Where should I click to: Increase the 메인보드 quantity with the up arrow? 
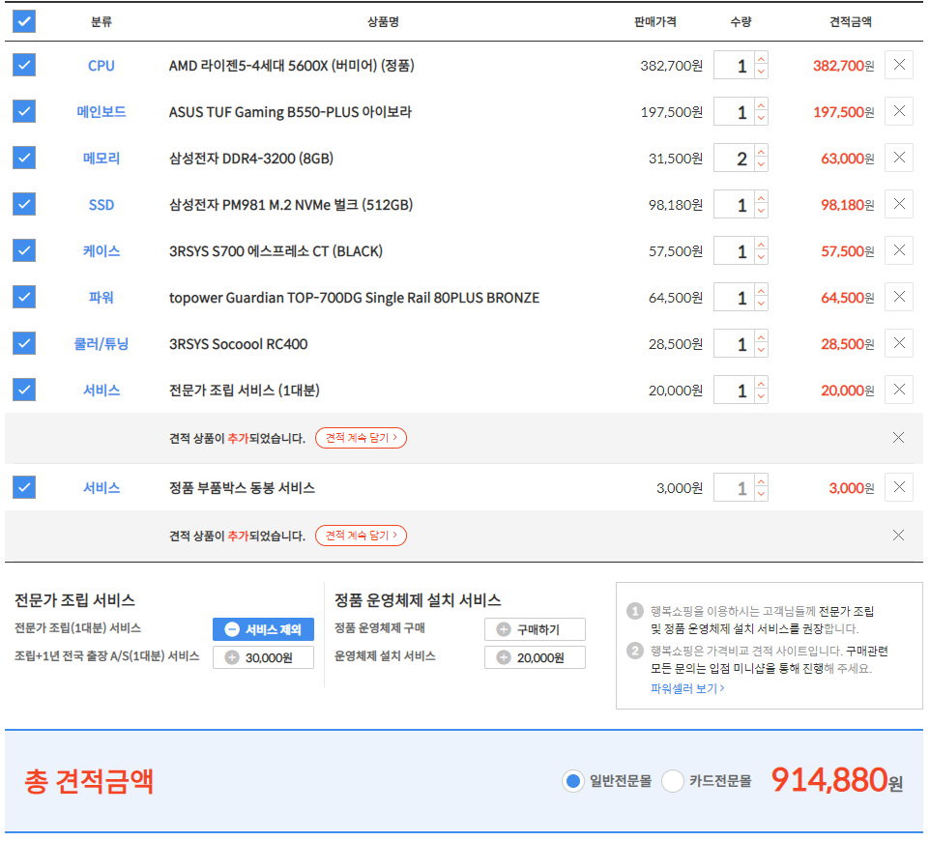coord(761,104)
